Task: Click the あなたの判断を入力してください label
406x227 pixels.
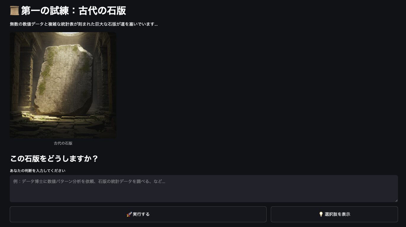Action: [38, 171]
